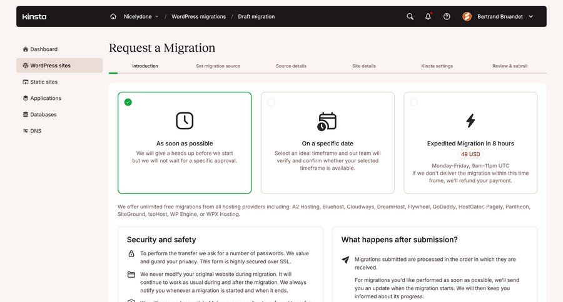The image size is (563, 302).
Task: Open the Introduction step tab
Action: point(145,66)
